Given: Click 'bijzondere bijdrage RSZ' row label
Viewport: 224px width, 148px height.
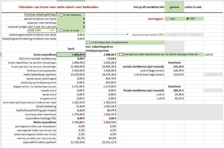Looking at the screenshot, I should 41,118.
